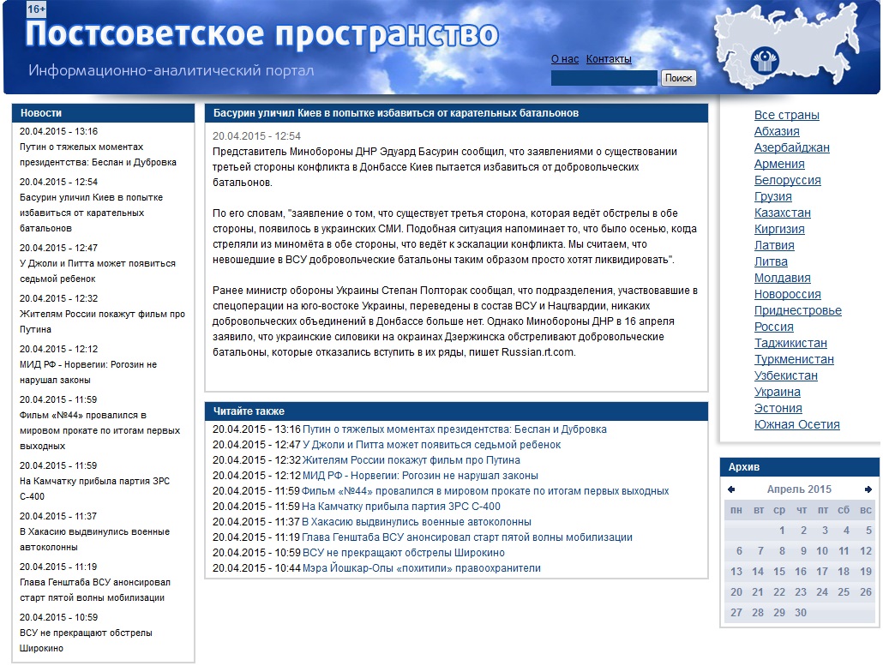Go to previous month in archive calendar

pyautogui.click(x=731, y=489)
